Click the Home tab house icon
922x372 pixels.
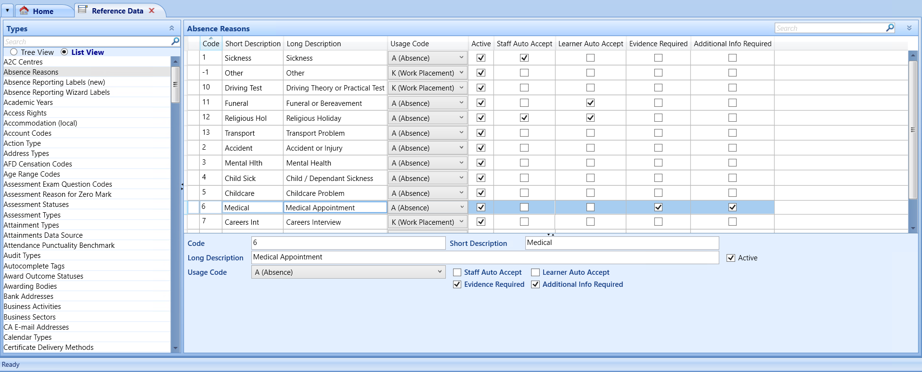pos(24,11)
